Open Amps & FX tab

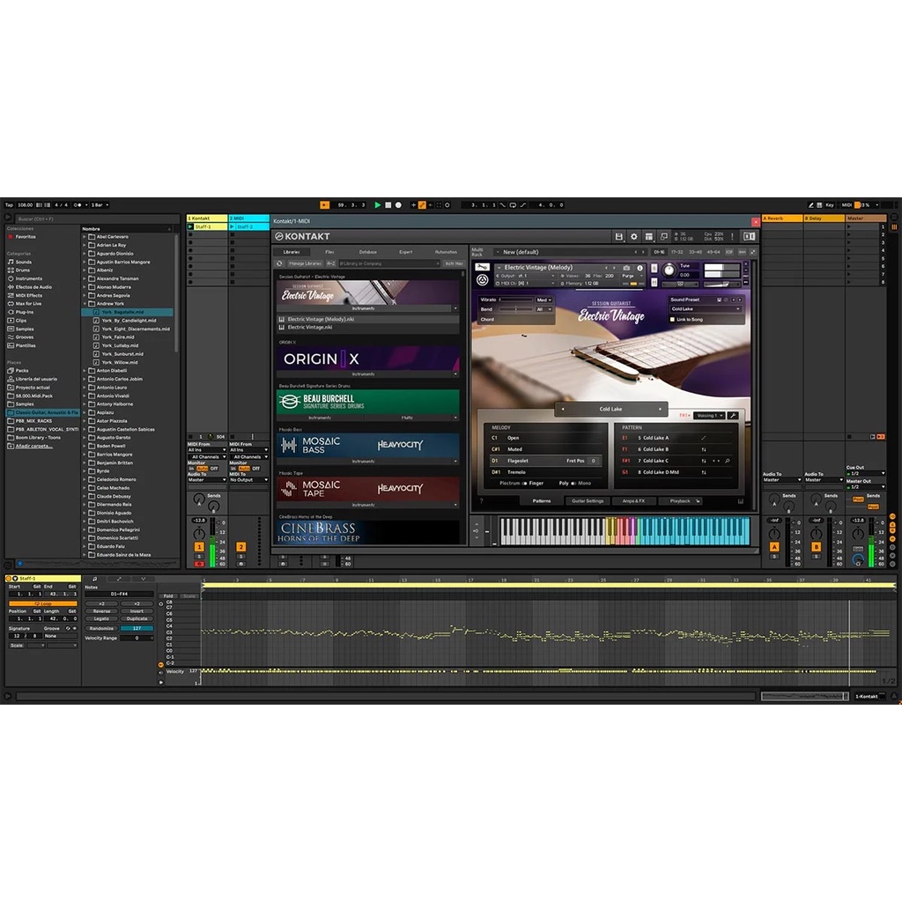[x=633, y=501]
